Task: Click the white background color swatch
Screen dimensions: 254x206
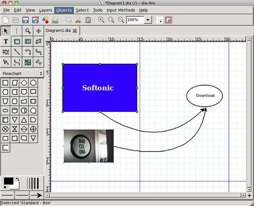Action: [17, 186]
